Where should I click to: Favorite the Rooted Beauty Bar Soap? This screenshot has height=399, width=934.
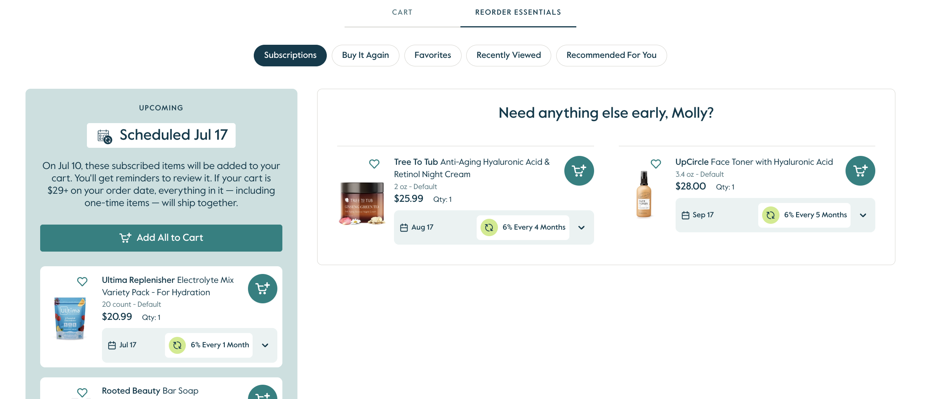(82, 392)
